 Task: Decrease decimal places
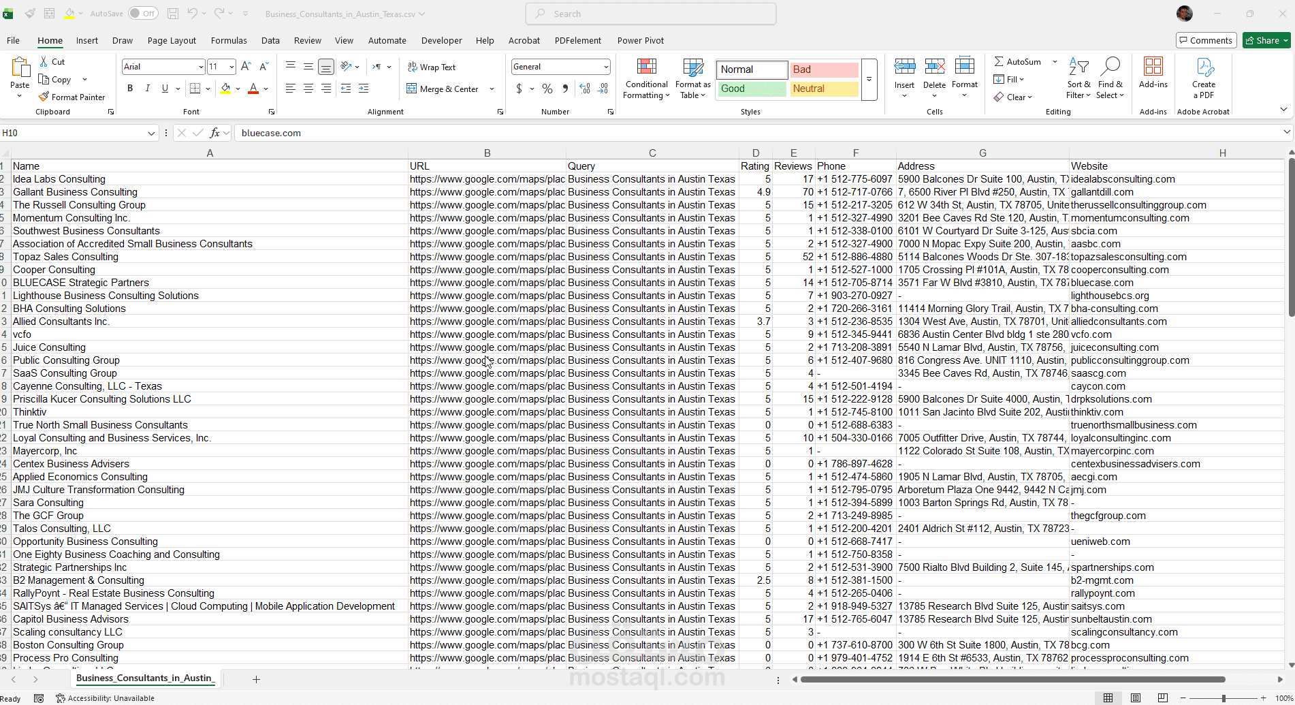pos(603,89)
